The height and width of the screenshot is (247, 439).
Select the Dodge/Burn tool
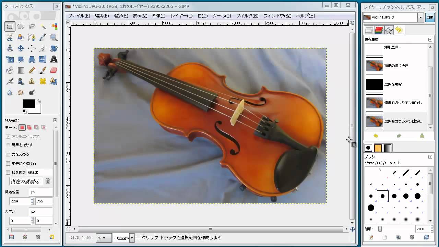click(32, 92)
